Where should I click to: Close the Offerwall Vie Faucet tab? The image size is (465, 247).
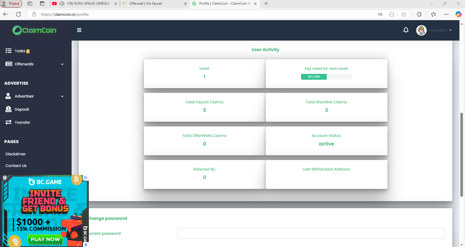pyautogui.click(x=185, y=4)
